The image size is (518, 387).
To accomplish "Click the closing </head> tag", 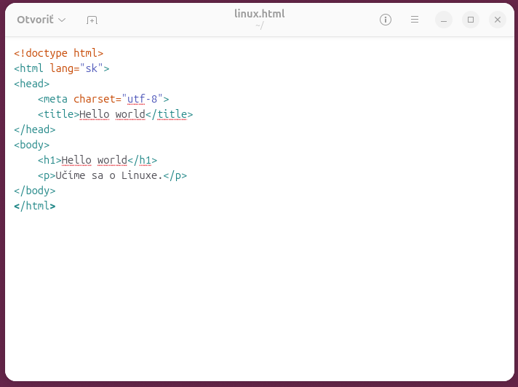I will point(35,129).
